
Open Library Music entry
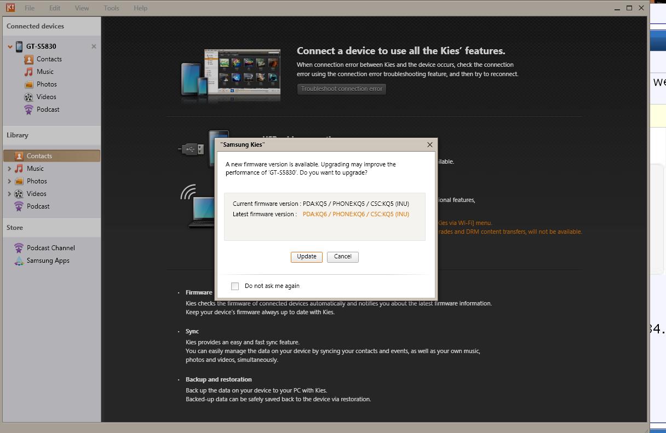coord(35,169)
